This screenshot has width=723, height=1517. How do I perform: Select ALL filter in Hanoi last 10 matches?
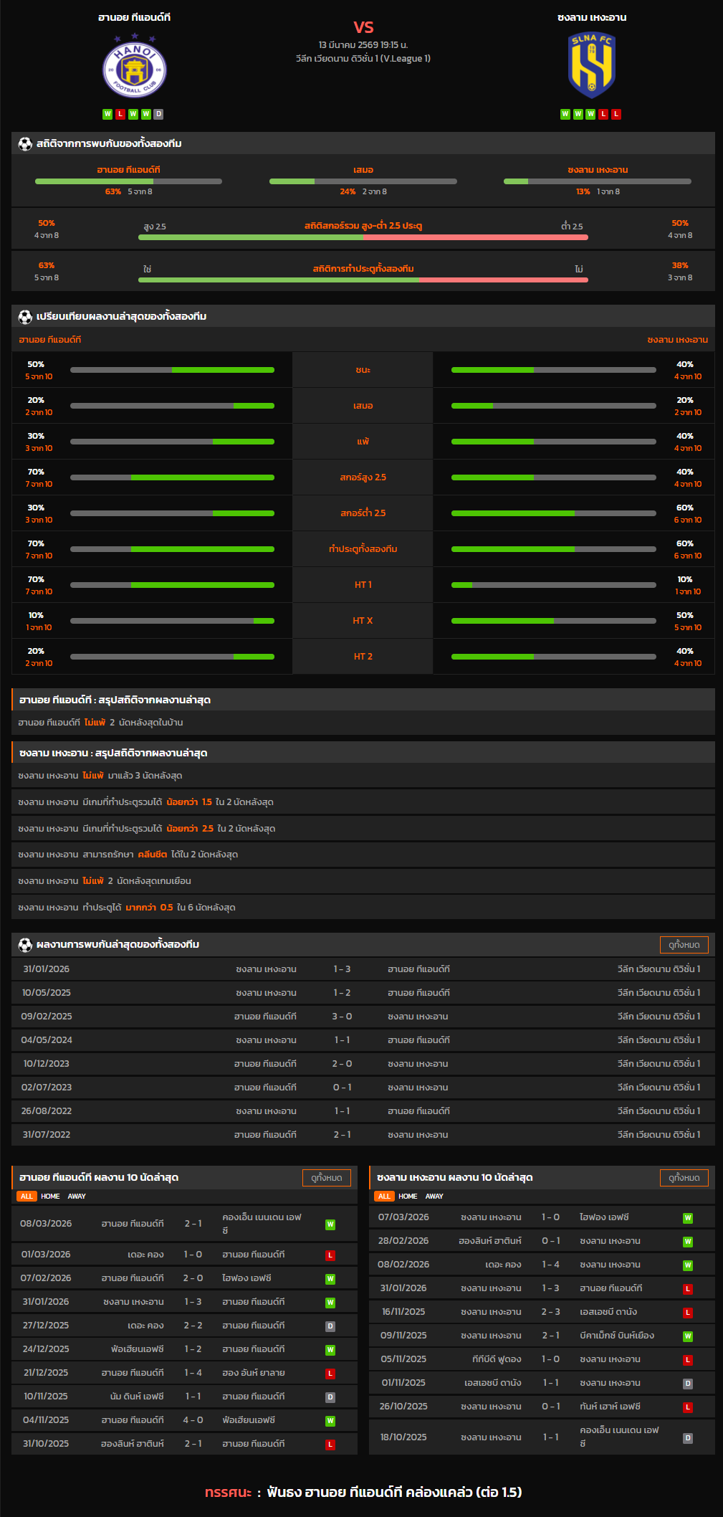pyautogui.click(x=27, y=1197)
